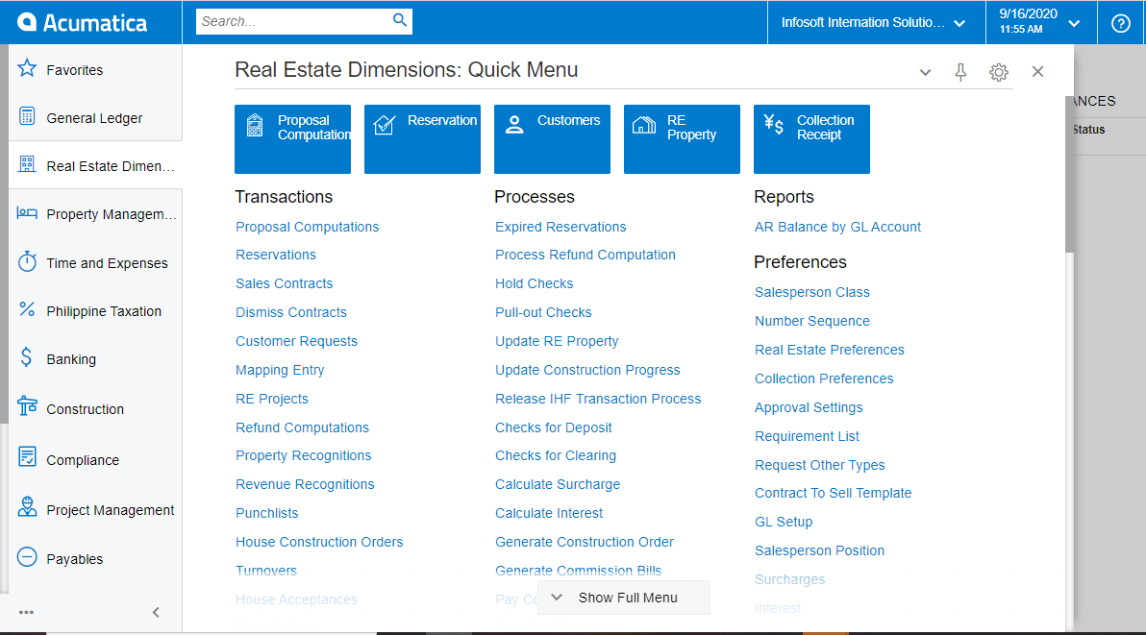Open Compliance checklist icon

27,457
